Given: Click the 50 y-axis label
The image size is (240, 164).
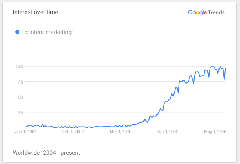Looking at the screenshot, I should click(20, 97).
